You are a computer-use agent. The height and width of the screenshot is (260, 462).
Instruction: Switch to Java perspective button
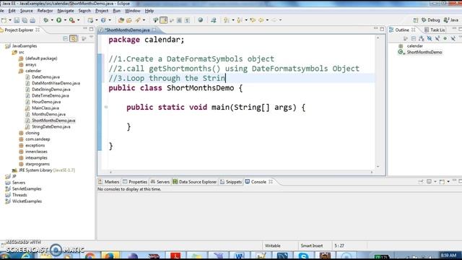451,20
